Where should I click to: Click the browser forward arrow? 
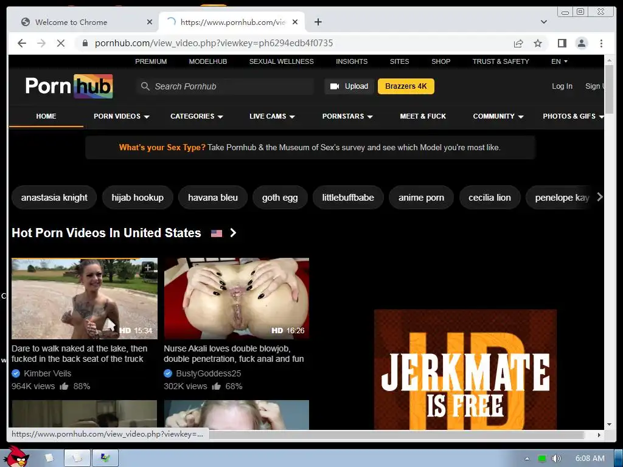pos(41,43)
